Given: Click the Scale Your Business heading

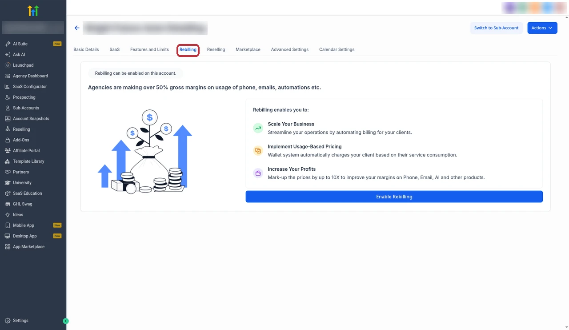Looking at the screenshot, I should [x=291, y=124].
